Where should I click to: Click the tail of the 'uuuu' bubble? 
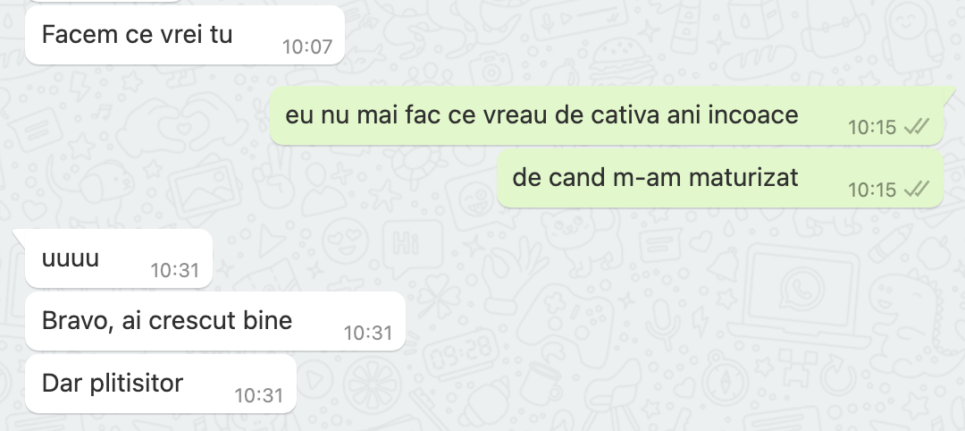pos(19,235)
